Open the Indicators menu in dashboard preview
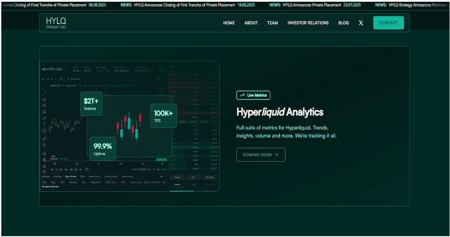Screen dimensions: 450x237 tap(74, 79)
